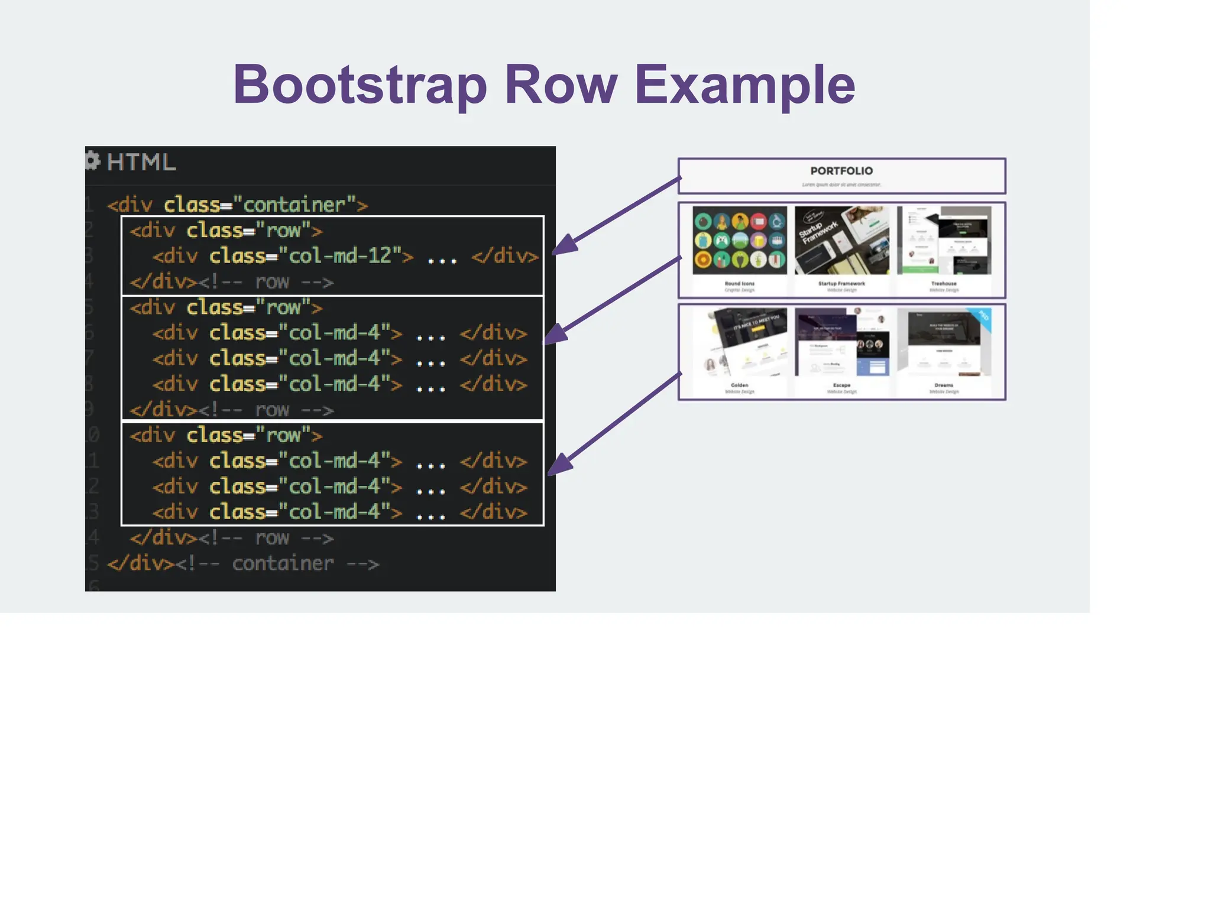1211x908 pixels.
Task: Click the closing container comment line
Action: pyautogui.click(x=242, y=563)
